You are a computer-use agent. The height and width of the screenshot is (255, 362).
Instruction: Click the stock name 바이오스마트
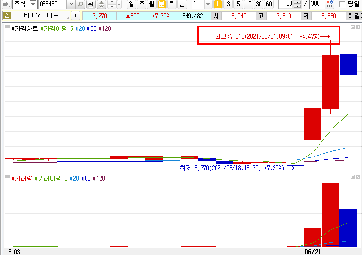pyautogui.click(x=41, y=15)
